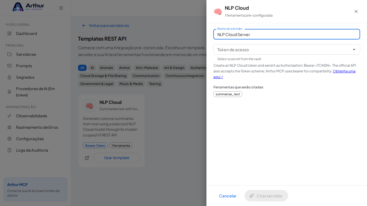Choose the Testing category chip
The image size is (367, 206).
(x=155, y=84)
